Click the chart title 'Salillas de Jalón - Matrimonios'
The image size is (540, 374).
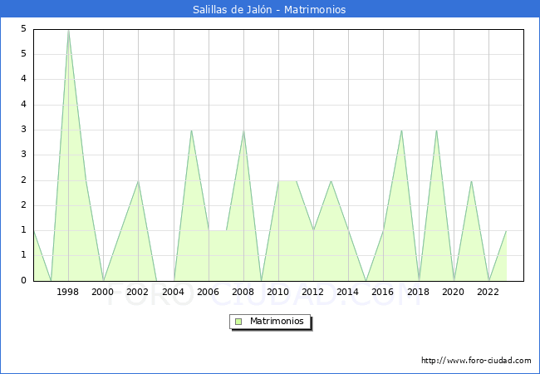(269, 10)
